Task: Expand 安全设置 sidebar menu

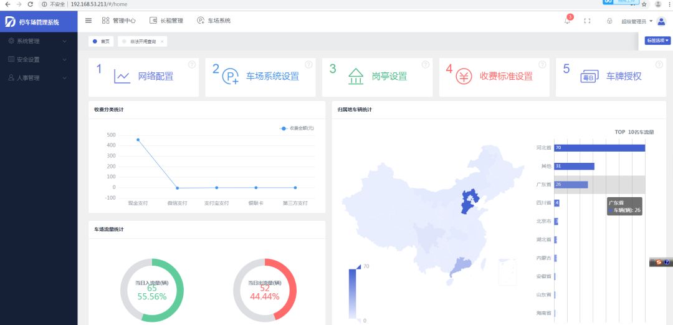Action: 37,60
